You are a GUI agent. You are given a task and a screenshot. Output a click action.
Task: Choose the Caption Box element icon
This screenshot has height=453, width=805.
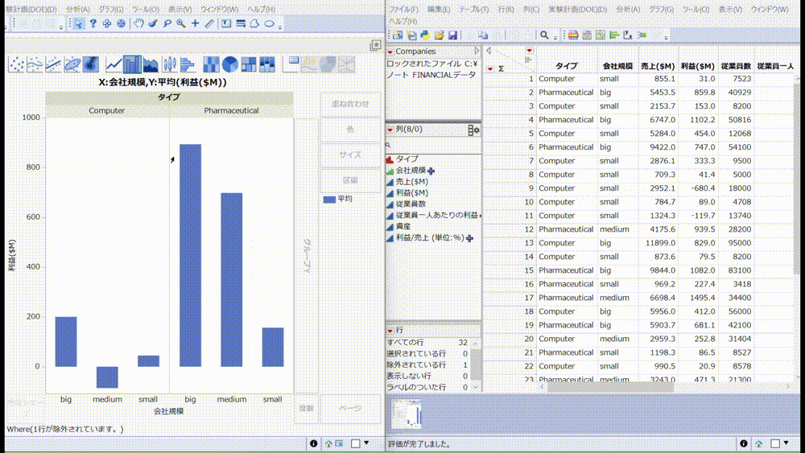click(291, 64)
